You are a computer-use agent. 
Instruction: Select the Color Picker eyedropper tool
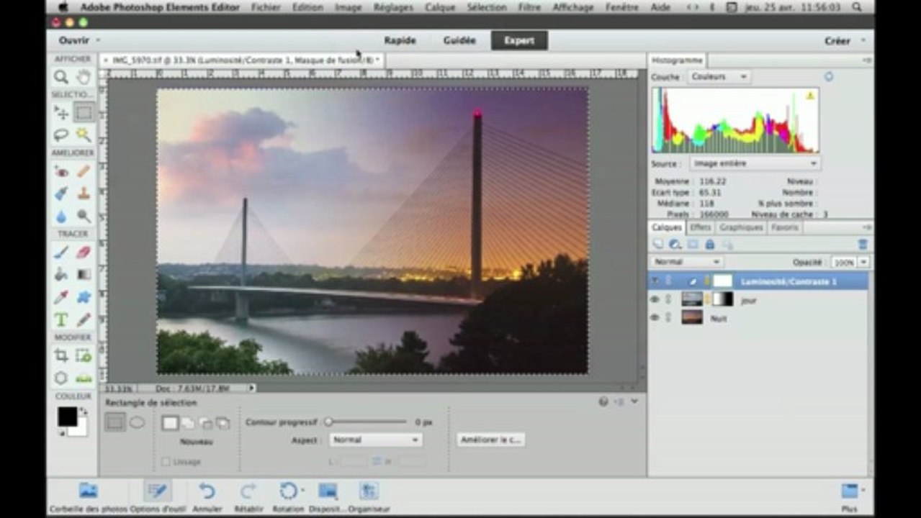(61, 296)
